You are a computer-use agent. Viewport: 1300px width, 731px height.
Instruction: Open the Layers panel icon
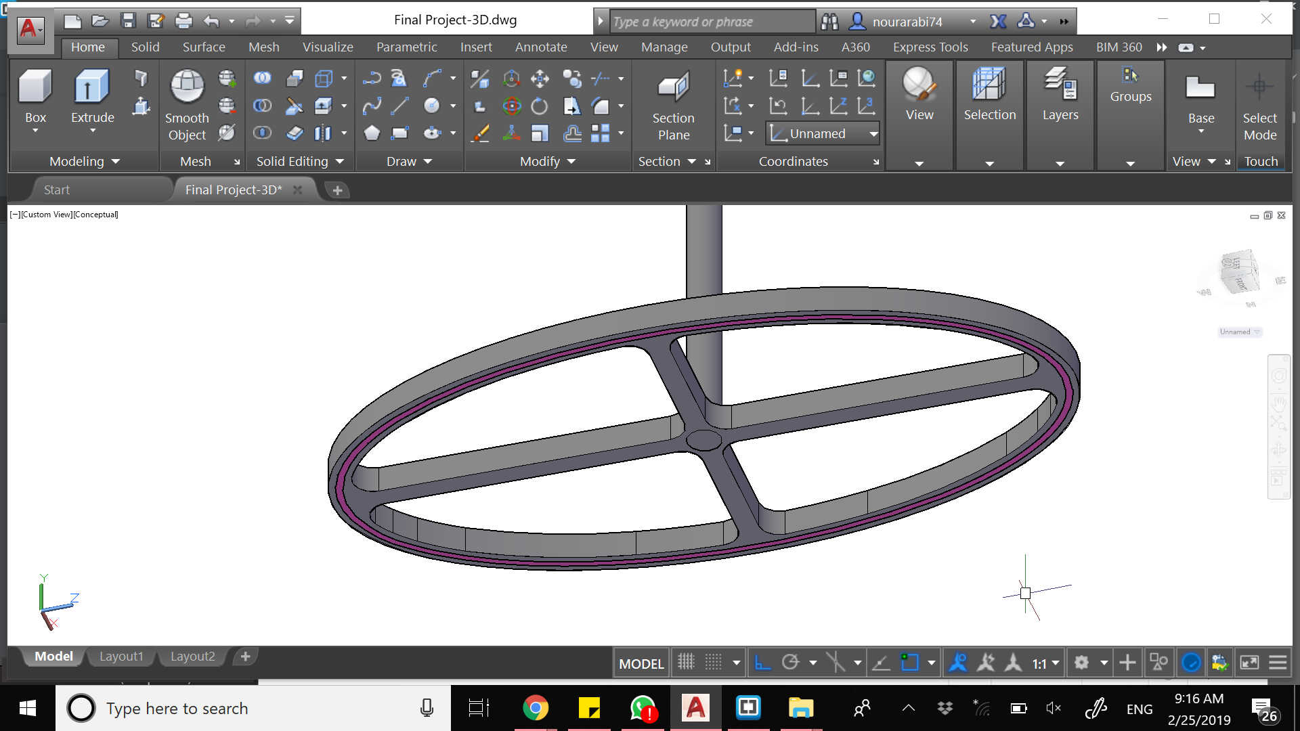(x=1060, y=85)
